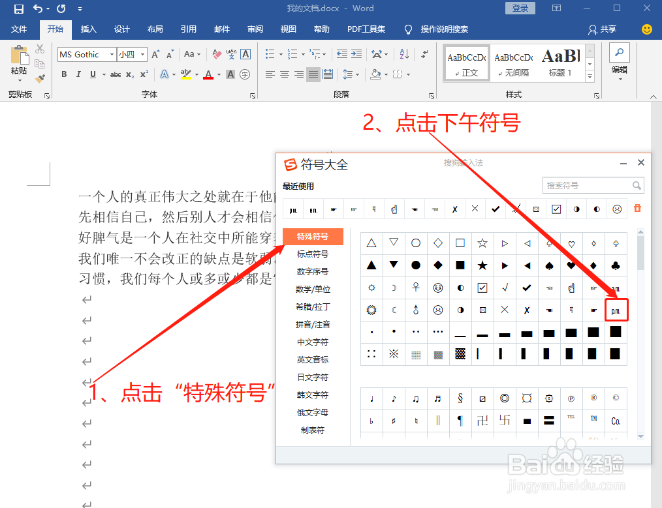This screenshot has height=508, width=662.
Task: Apply subscript with the X₂ icon
Action: click(x=129, y=74)
